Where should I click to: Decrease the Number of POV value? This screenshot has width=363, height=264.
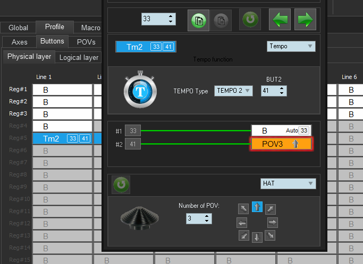pos(207,221)
